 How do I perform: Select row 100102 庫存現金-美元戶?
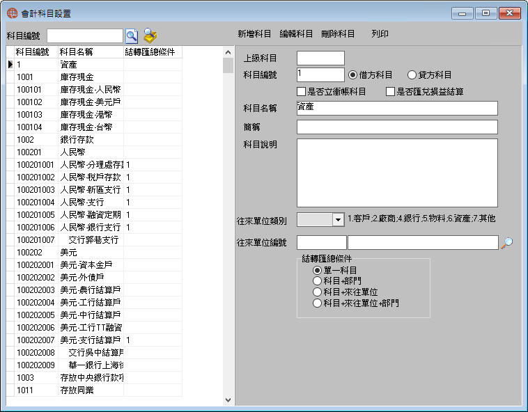click(x=94, y=102)
